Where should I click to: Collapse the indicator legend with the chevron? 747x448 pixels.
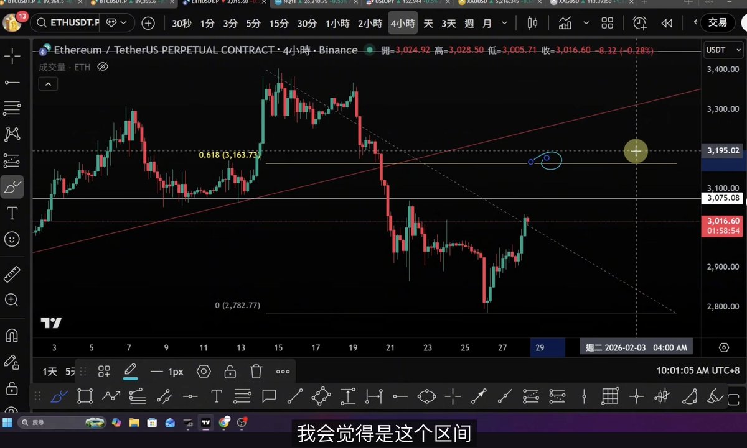point(48,84)
